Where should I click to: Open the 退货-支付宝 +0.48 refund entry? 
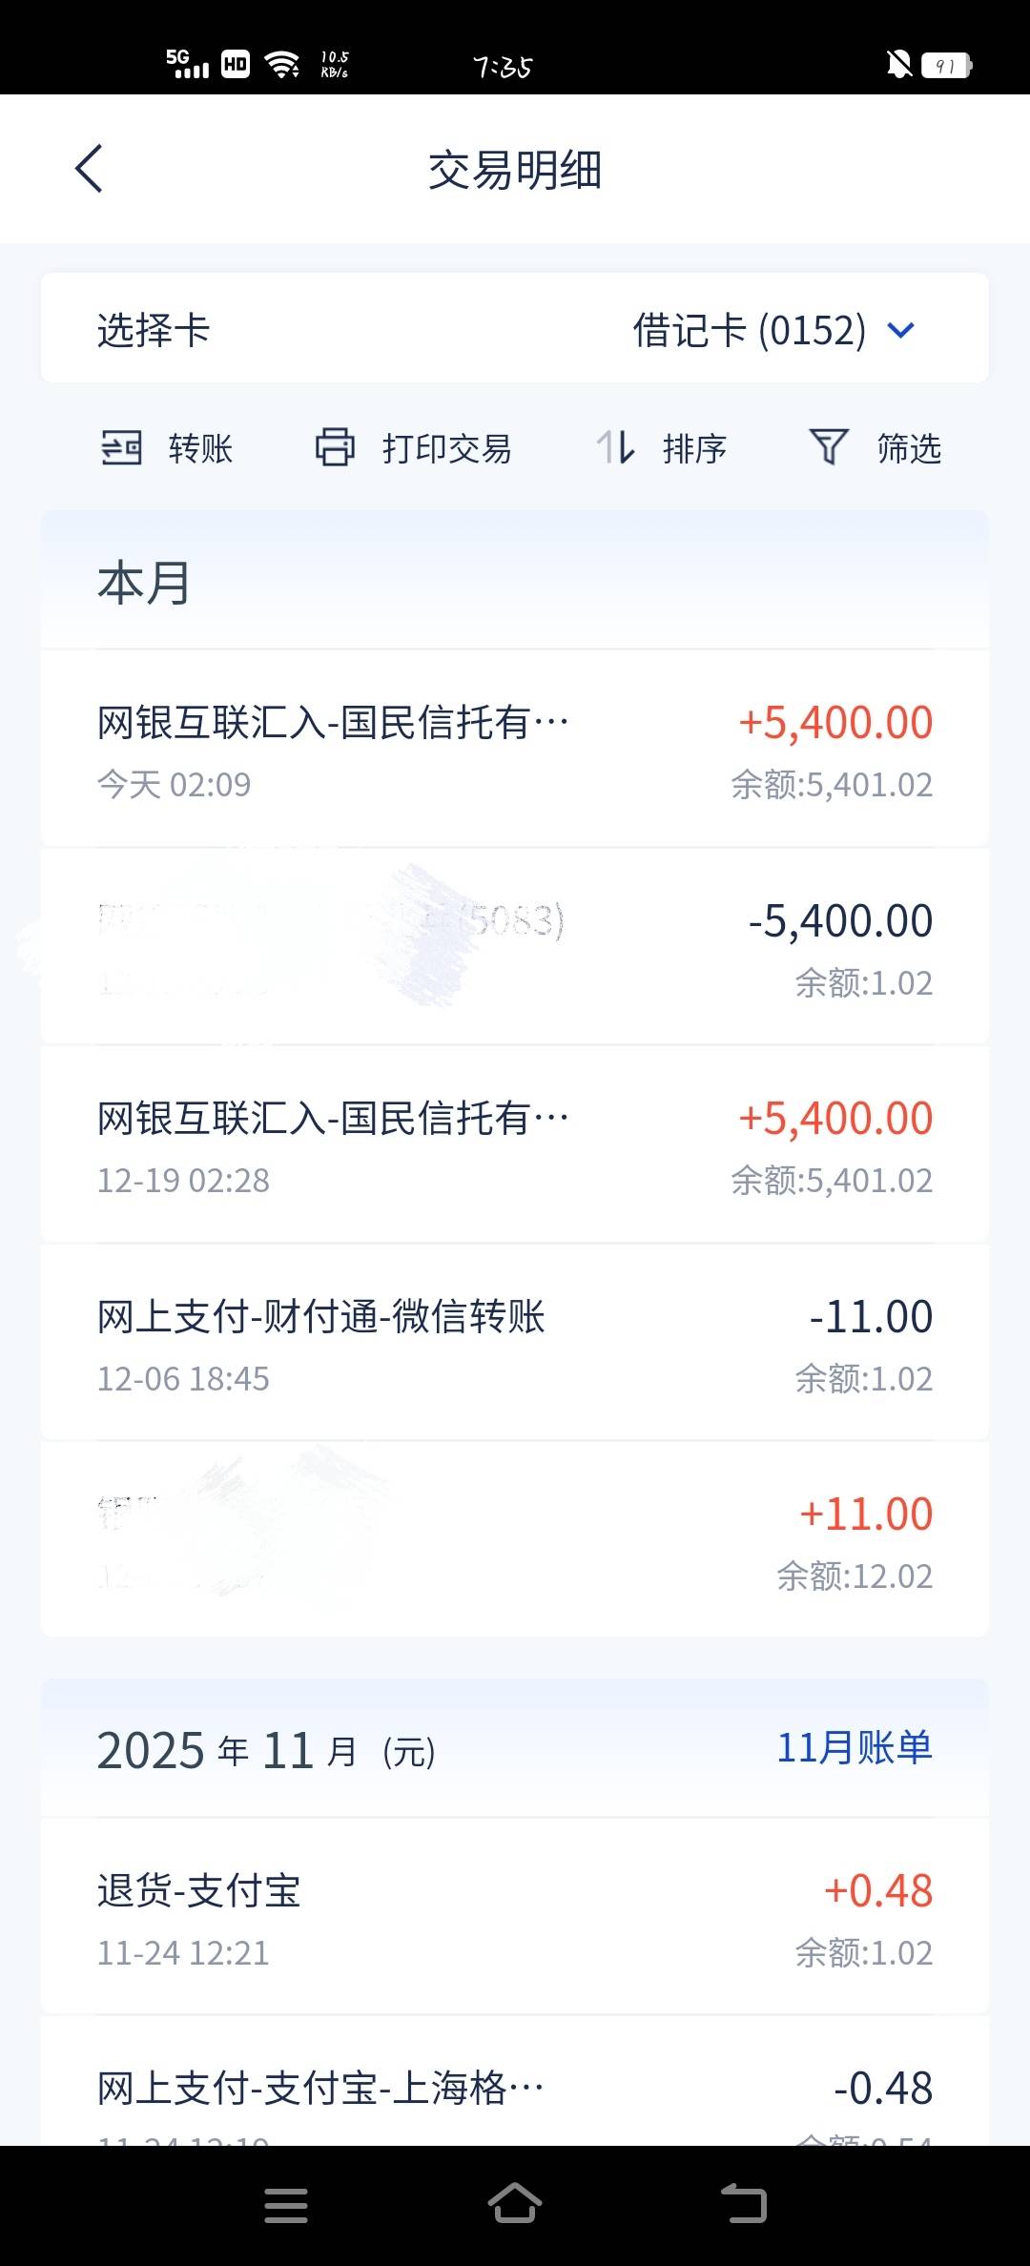tap(515, 1919)
